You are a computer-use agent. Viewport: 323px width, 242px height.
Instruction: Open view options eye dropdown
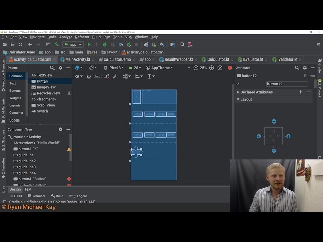coord(79,76)
